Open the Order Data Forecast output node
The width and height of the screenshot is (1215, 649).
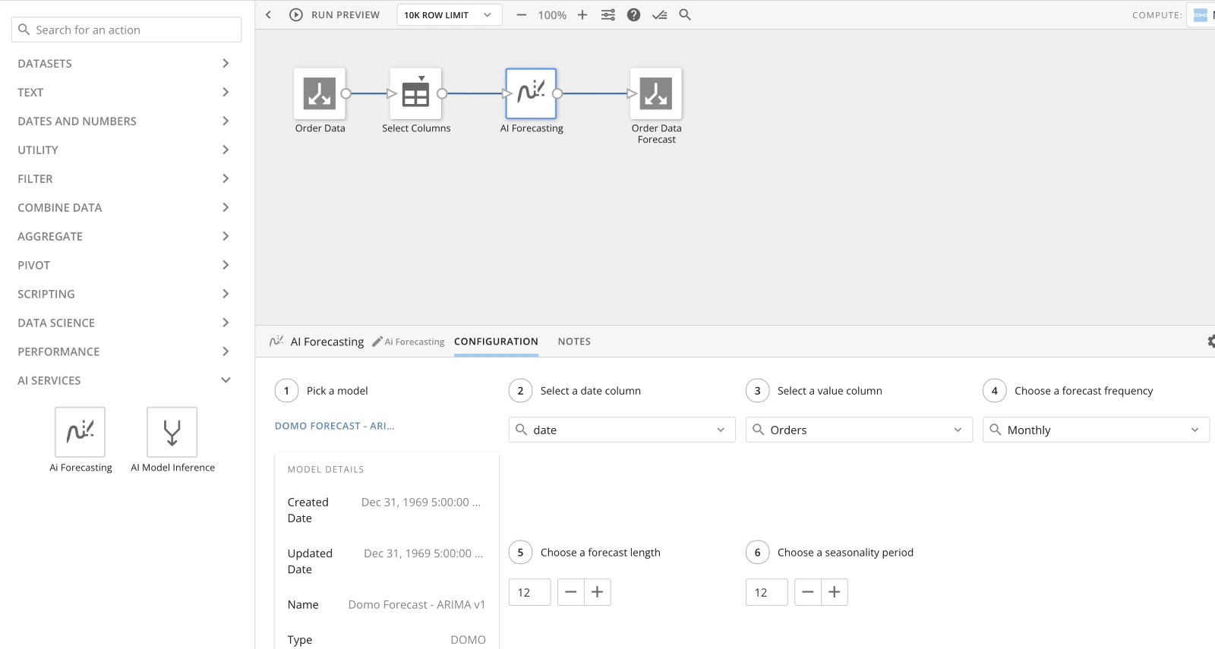[656, 93]
